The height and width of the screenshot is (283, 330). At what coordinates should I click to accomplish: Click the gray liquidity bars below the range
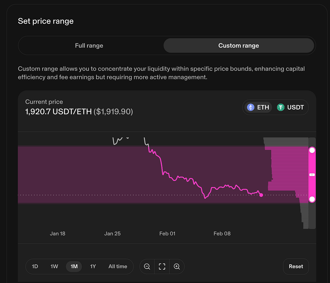305,216
